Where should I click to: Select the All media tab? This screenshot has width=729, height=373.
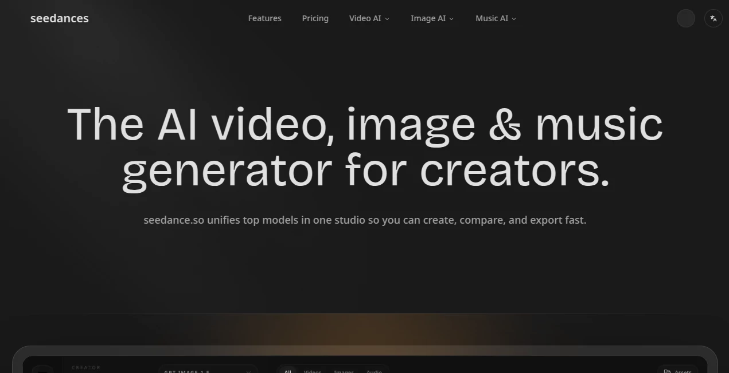point(288,371)
